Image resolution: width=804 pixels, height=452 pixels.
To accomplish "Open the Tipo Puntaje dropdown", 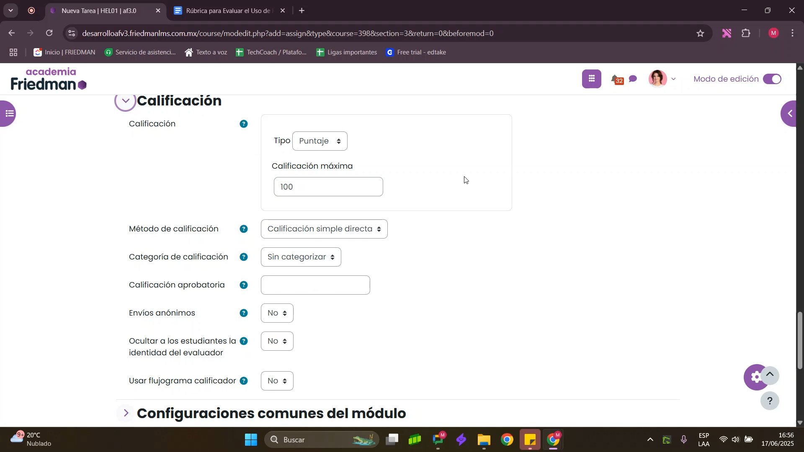I will coord(320,141).
